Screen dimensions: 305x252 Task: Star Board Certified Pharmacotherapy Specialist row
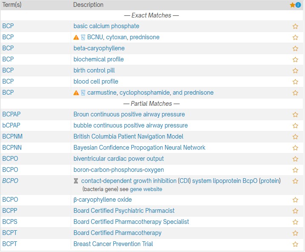pos(295,222)
